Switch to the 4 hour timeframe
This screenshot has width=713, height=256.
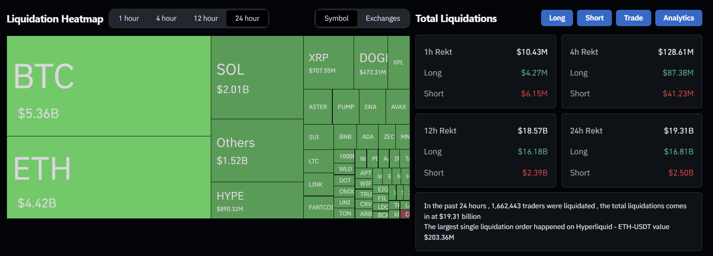click(x=166, y=18)
